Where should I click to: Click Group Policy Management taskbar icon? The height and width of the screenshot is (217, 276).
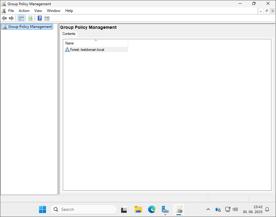click(179, 209)
